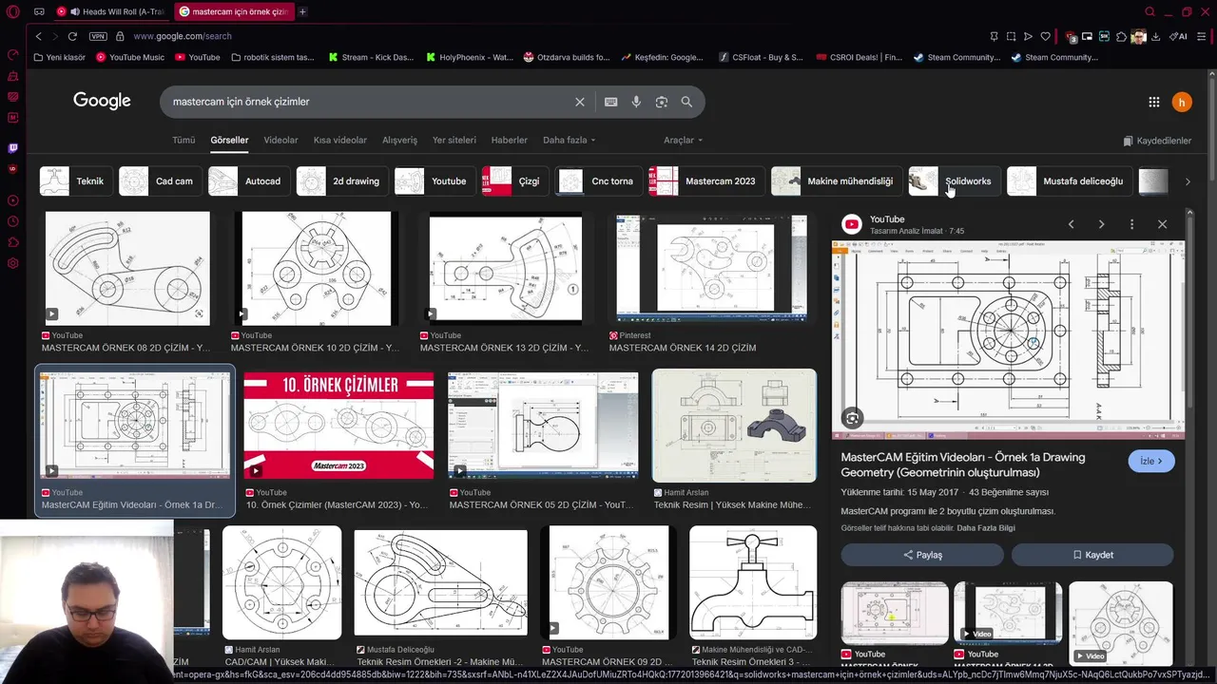Open a new tab with plus button

point(302,11)
